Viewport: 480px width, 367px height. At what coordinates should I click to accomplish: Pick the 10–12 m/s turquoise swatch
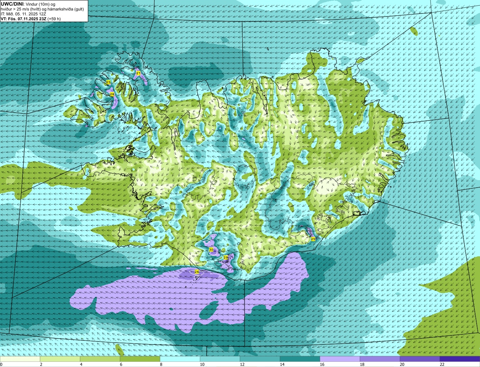[x=220, y=359]
